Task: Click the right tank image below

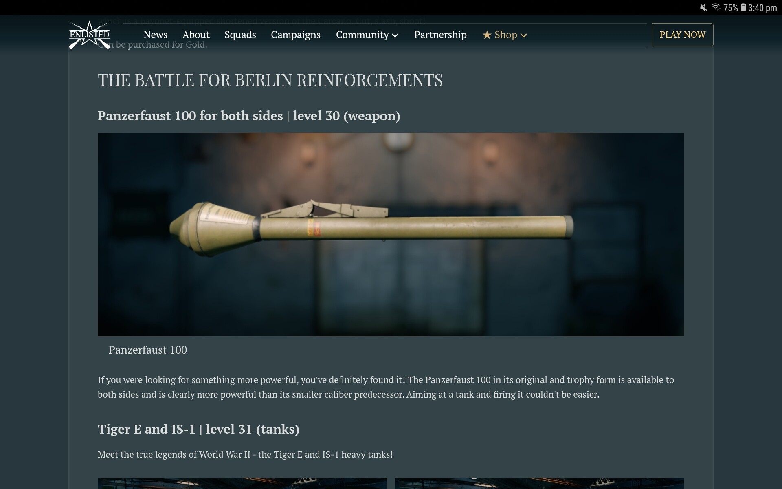Action: click(x=540, y=483)
